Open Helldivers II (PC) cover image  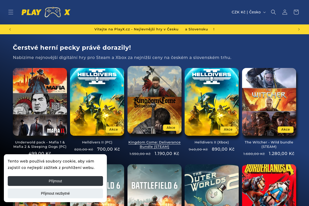pos(97,102)
